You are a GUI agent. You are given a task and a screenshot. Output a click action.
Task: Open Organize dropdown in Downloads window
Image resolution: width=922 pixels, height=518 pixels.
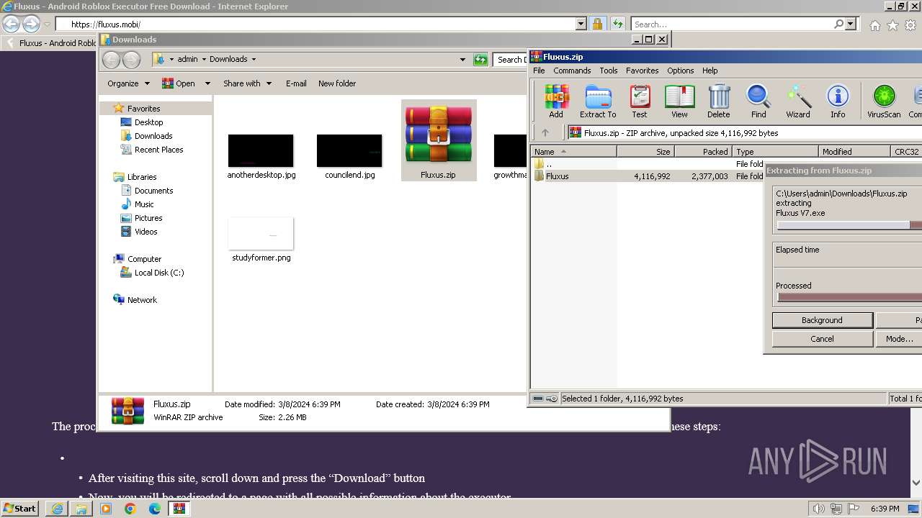tap(128, 83)
